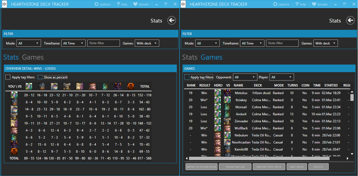The width and height of the screenshot is (358, 176).
Task: Switch to Games tab in overview detail window
Action: click(x=33, y=57)
